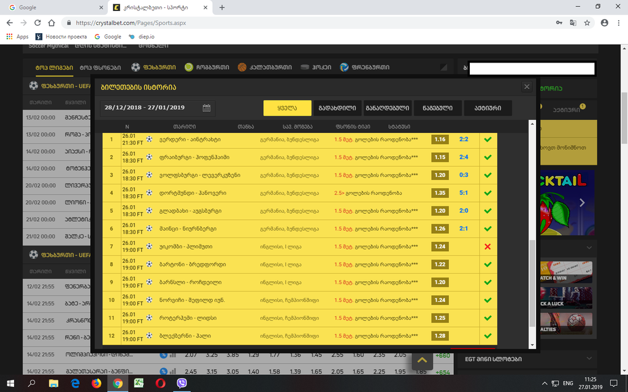
Task: Open Opera from taskbar
Action: tap(160, 383)
